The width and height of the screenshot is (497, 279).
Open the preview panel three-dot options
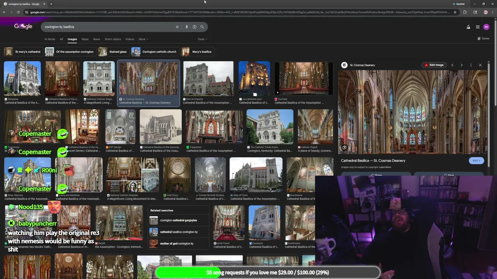click(471, 65)
